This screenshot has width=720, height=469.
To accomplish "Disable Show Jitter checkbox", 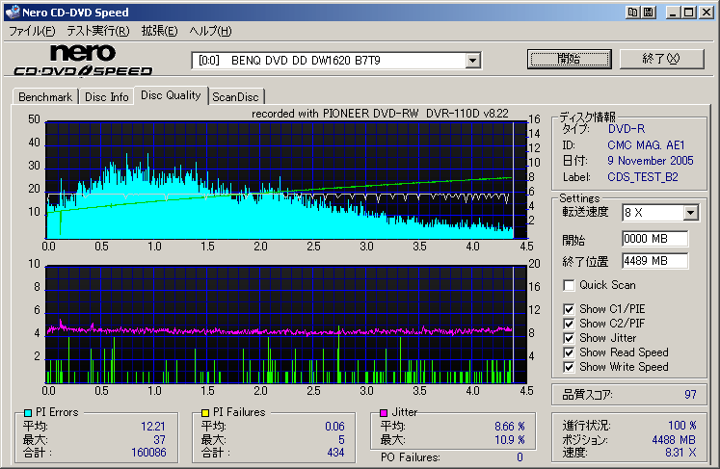I will click(569, 338).
